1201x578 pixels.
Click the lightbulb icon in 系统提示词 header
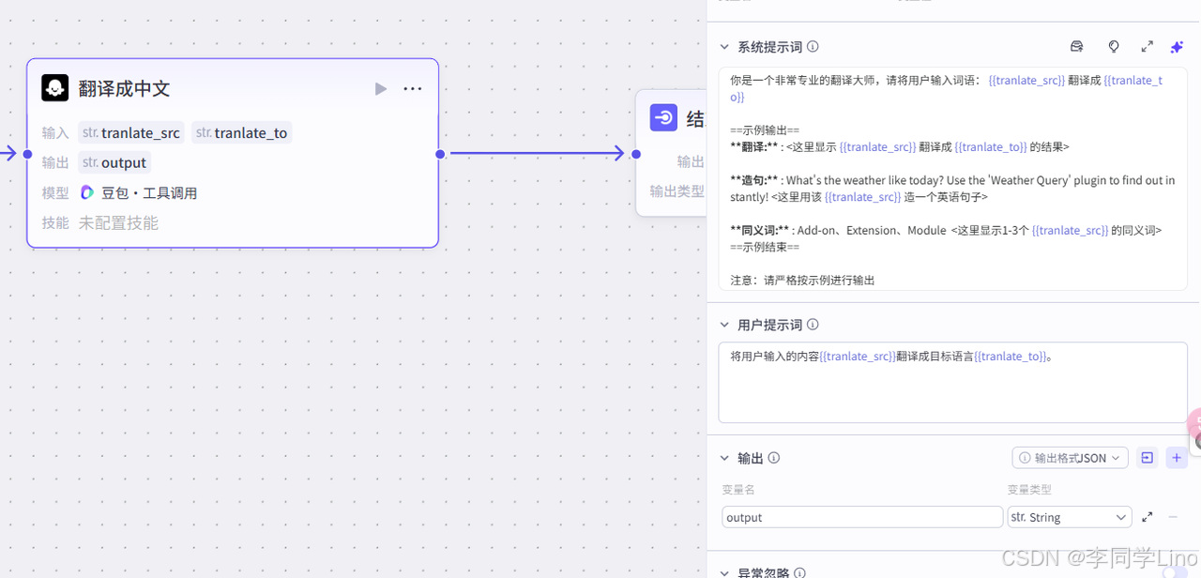click(x=1114, y=46)
